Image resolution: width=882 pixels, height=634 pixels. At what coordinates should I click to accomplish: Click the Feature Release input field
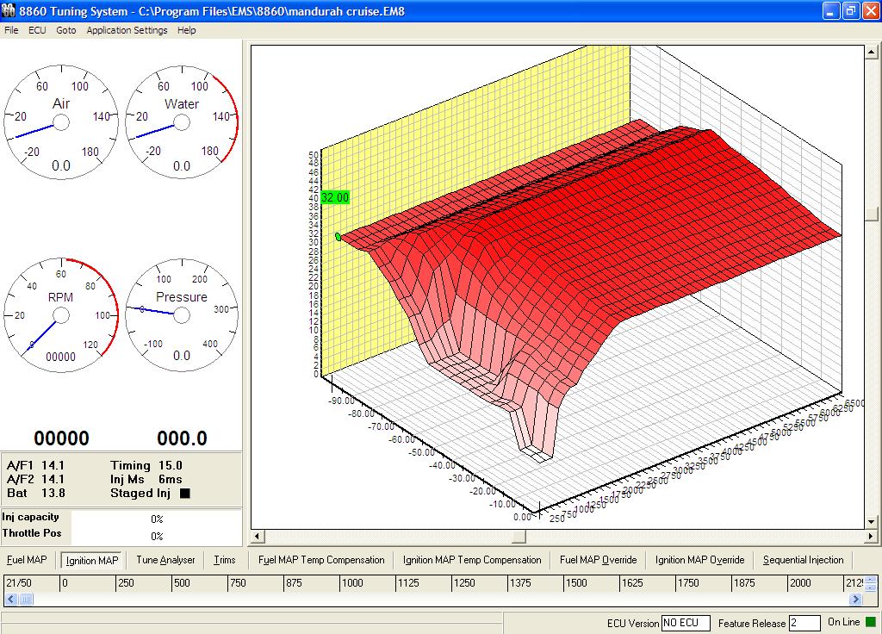[804, 623]
